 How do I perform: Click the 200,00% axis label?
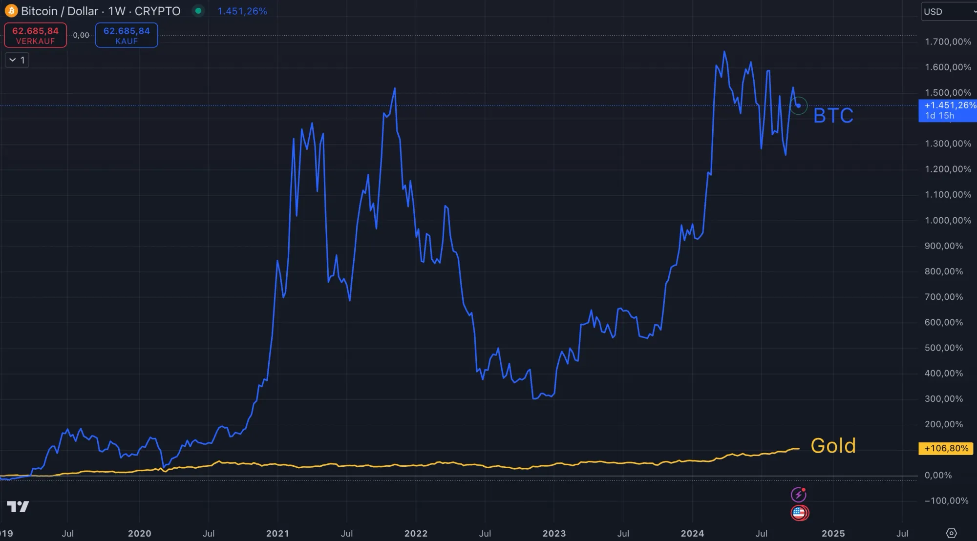(x=944, y=424)
